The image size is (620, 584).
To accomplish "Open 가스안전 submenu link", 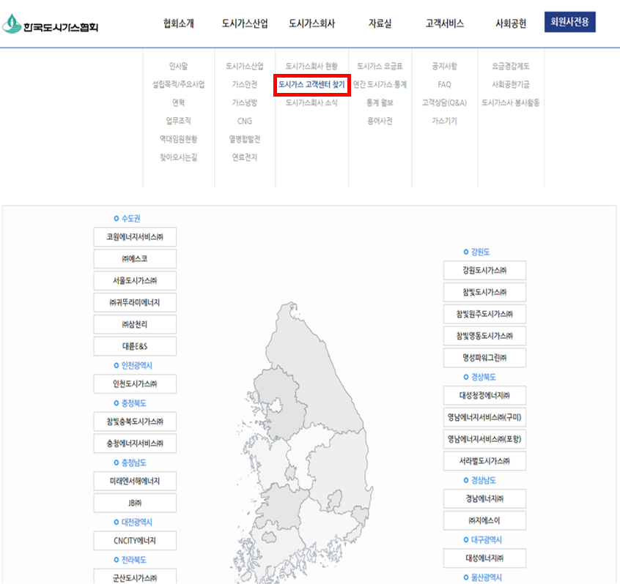I will 245,84.
